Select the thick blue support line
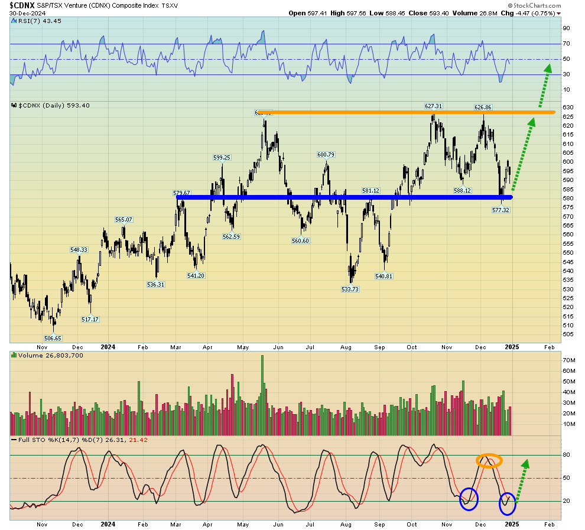Image resolution: width=585 pixels, height=530 pixels. point(343,197)
